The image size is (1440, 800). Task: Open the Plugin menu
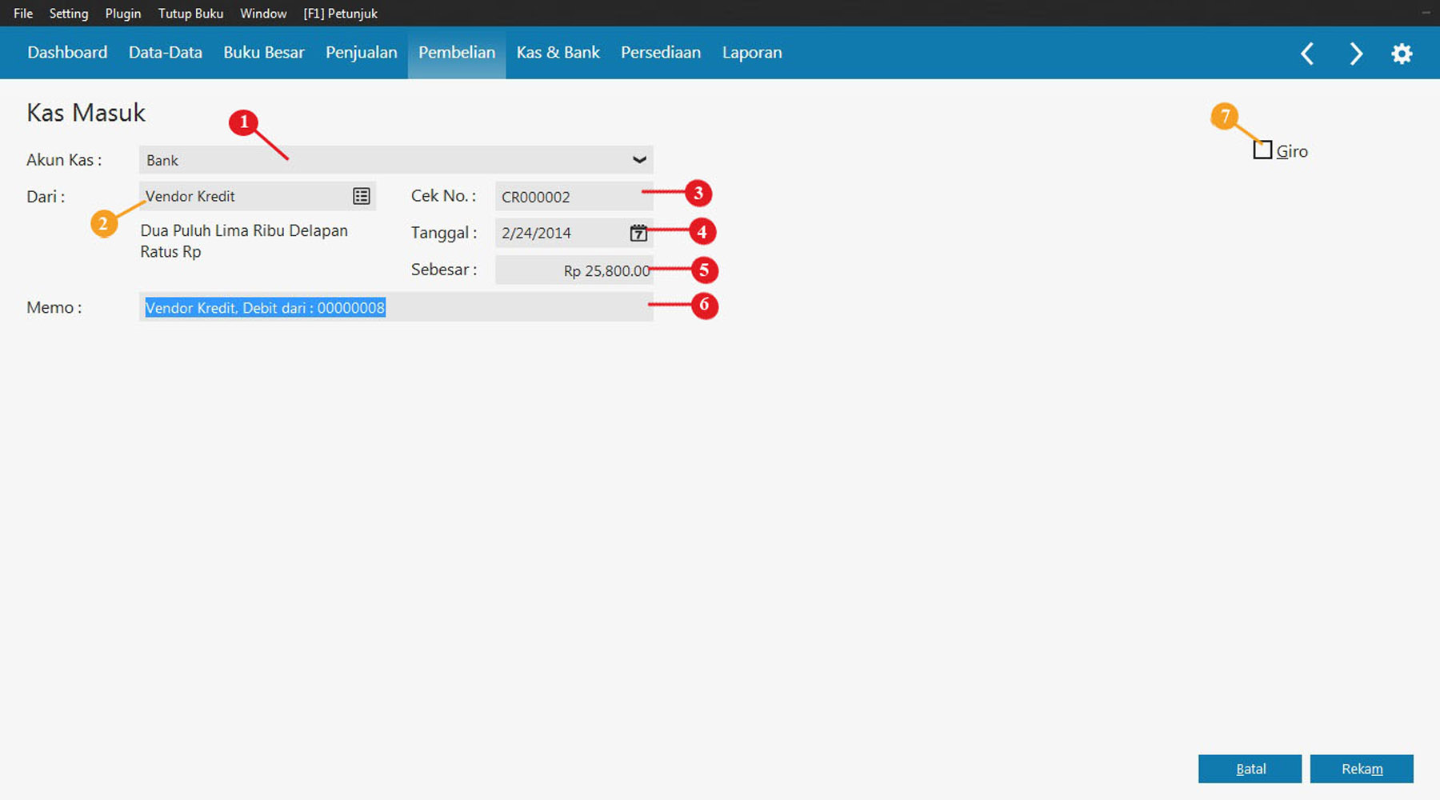pyautogui.click(x=123, y=14)
